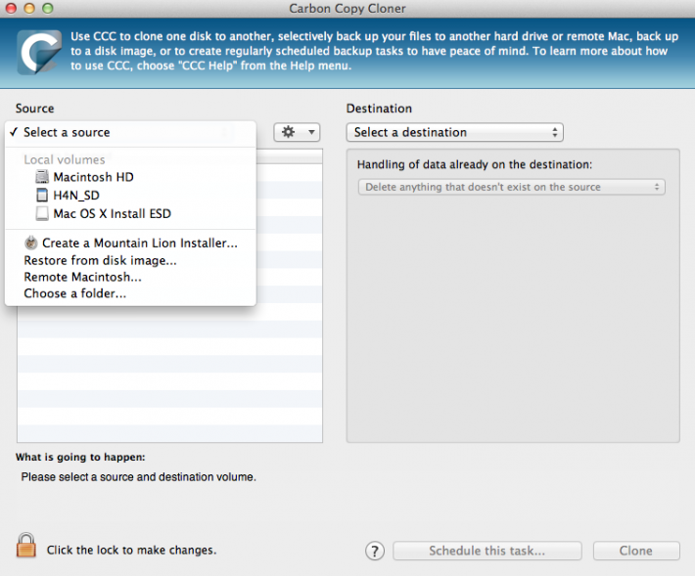Click the lock icon to make changes
Viewport: 695px width, 576px height.
click(25, 546)
